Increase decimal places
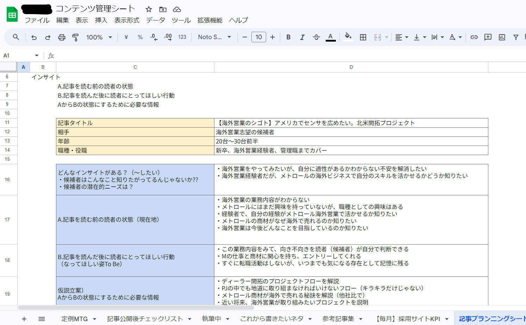 coord(168,37)
